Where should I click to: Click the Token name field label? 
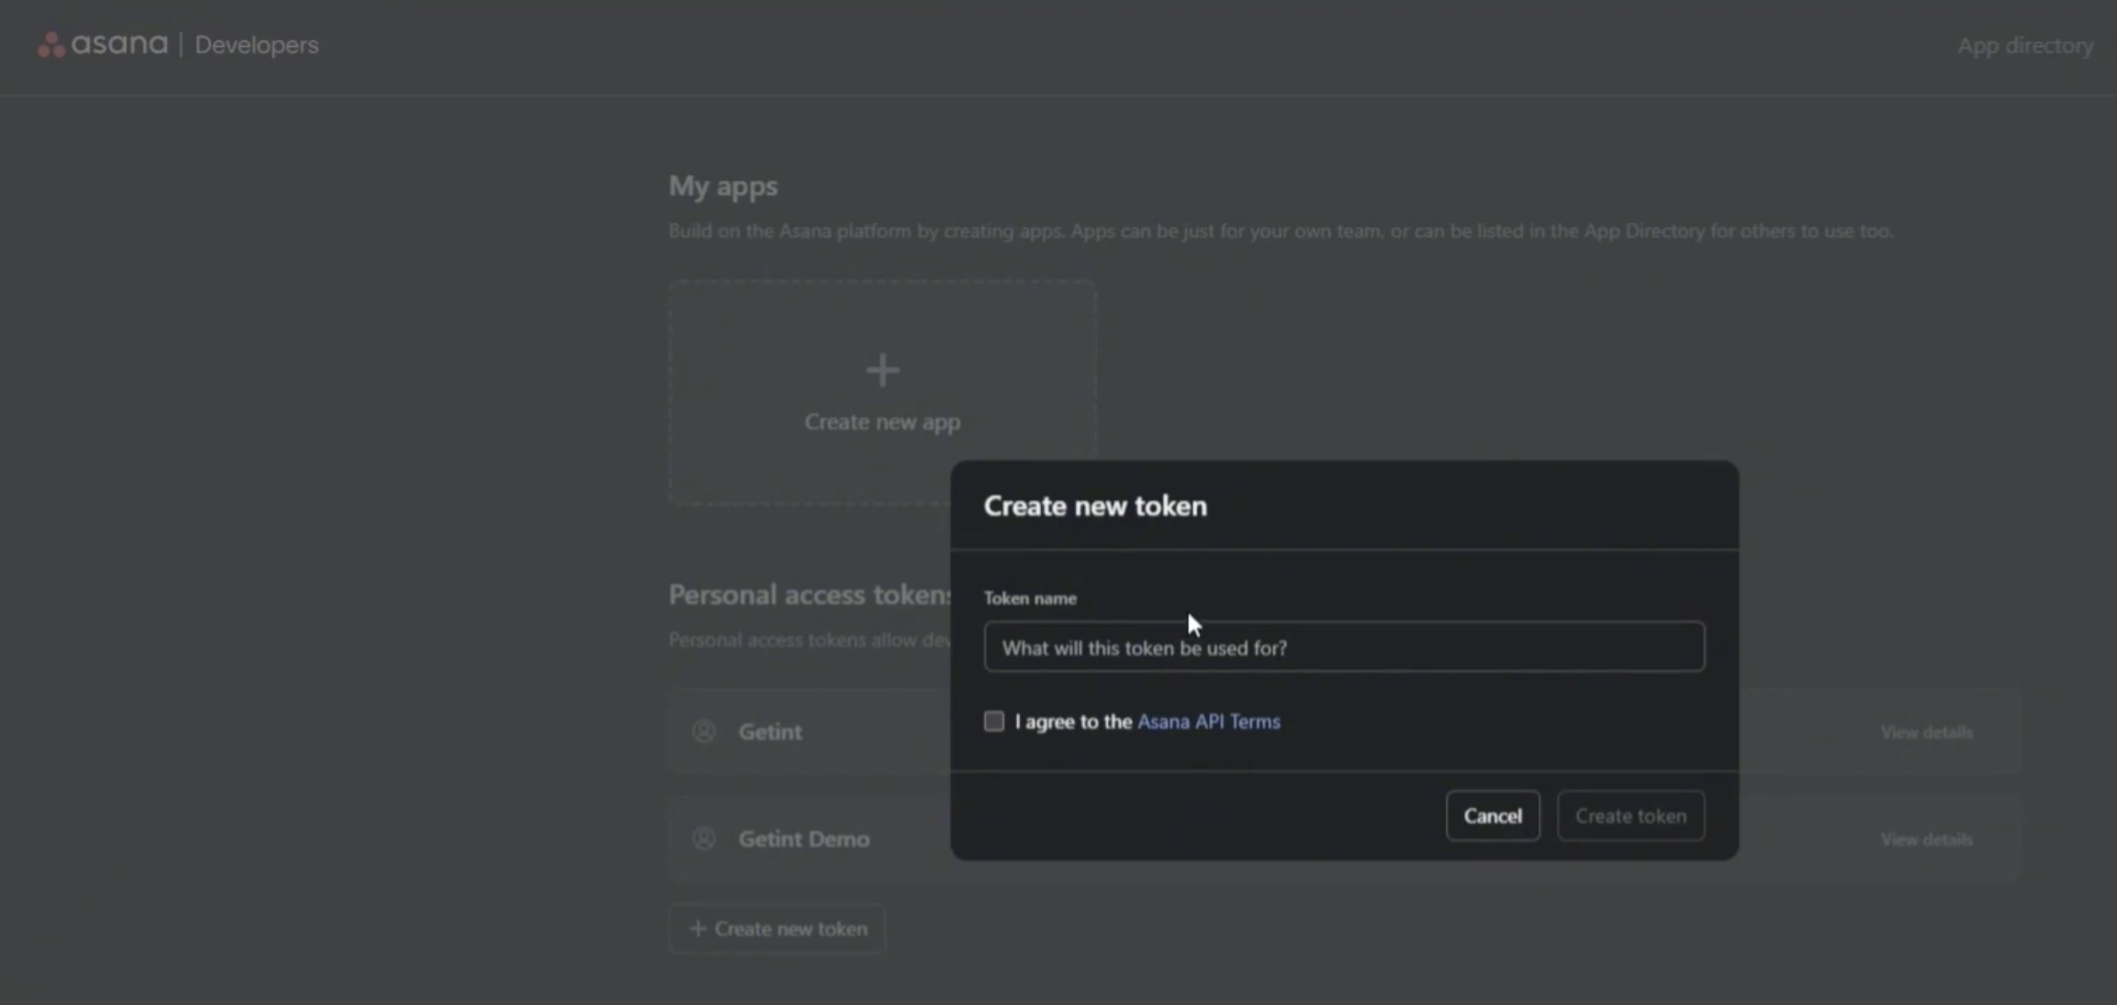tap(1030, 598)
